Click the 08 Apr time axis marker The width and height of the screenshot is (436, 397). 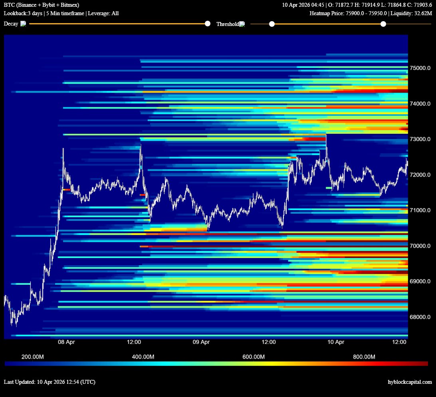tap(66, 342)
